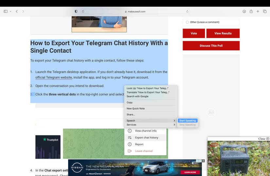The width and height of the screenshot is (270, 176).
Task: Click the floating video thumbnail
Action: (x=239, y=158)
